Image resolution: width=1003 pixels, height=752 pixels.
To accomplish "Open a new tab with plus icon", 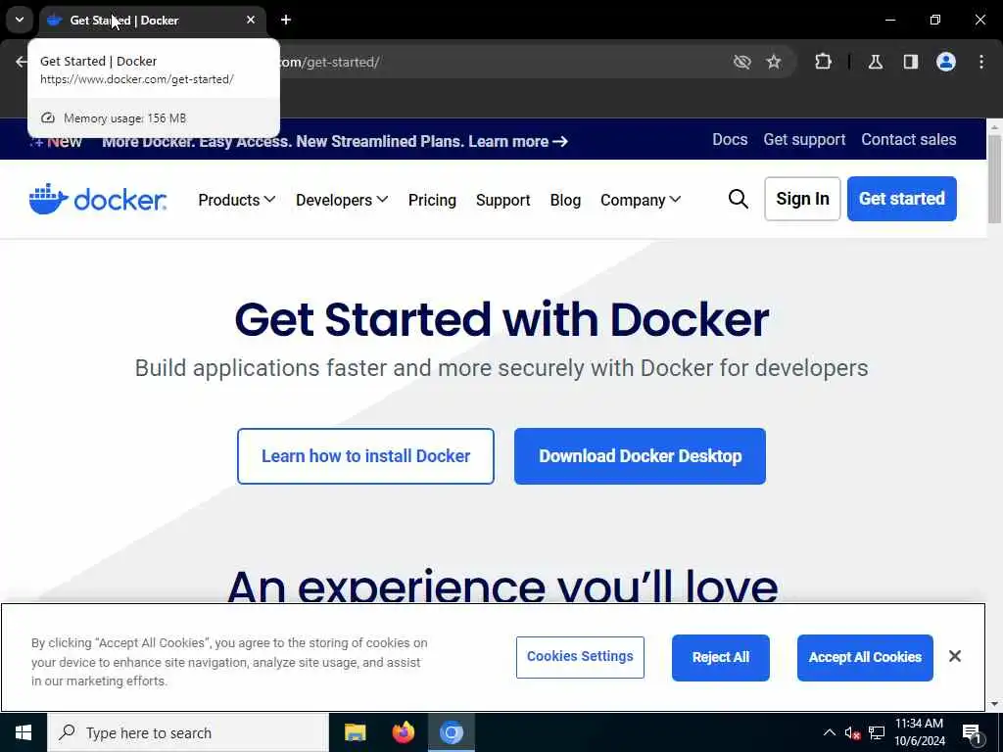I will tap(286, 20).
